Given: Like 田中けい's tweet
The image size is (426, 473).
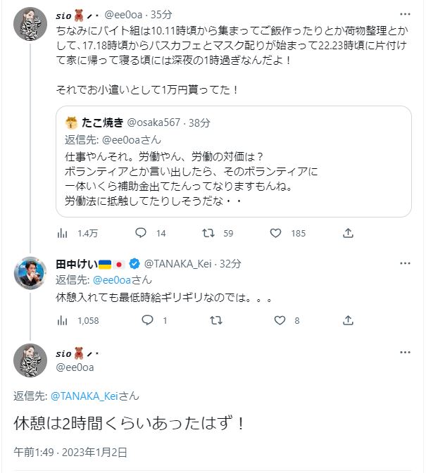Looking at the screenshot, I should 279,320.
